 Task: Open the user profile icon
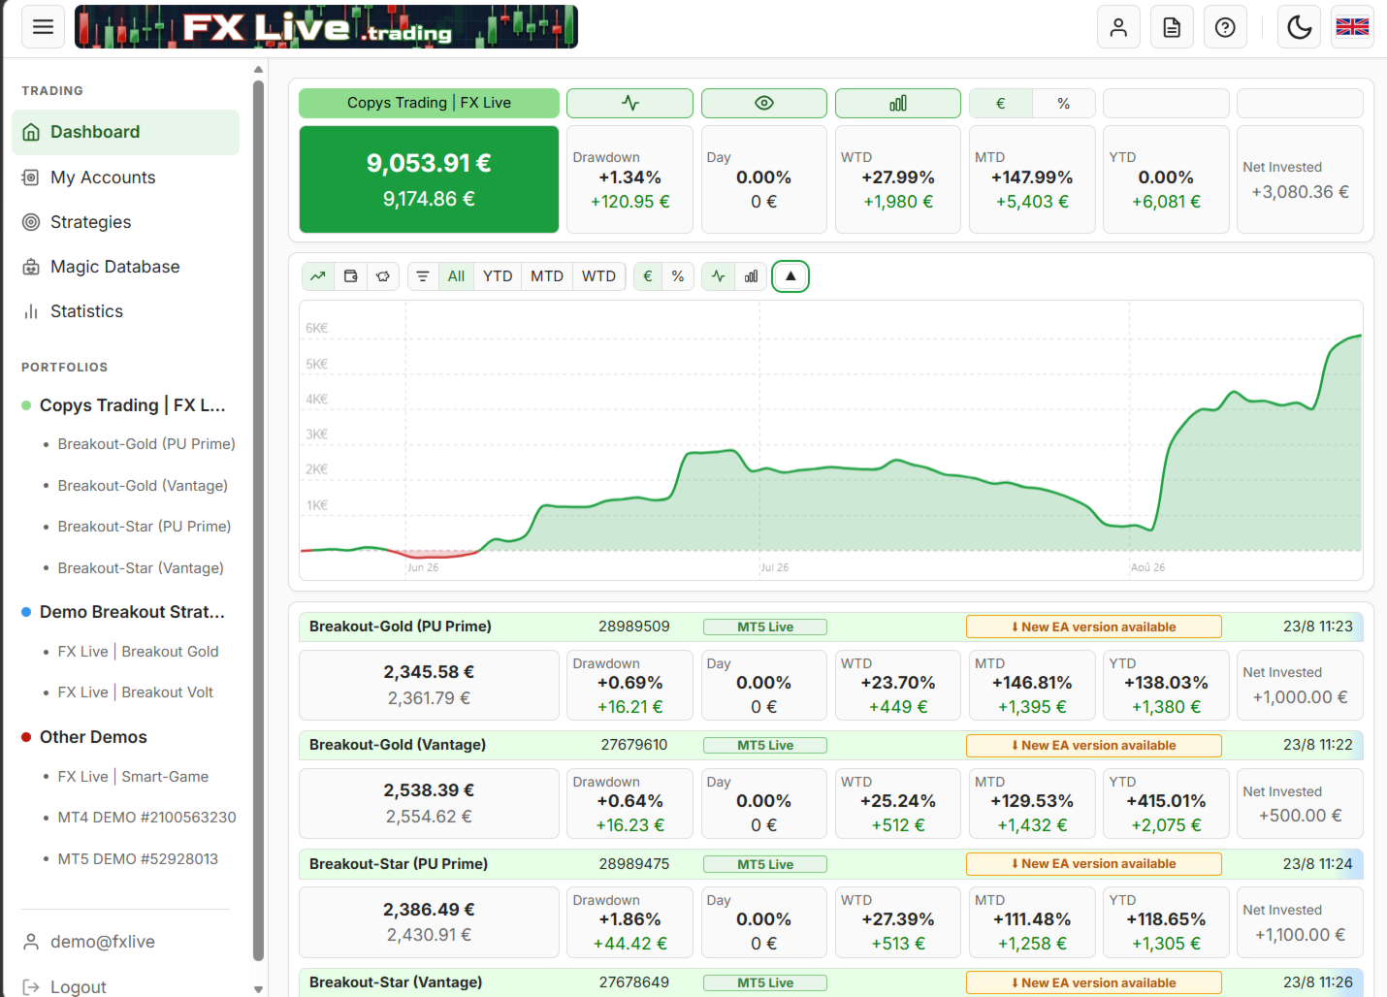click(1118, 27)
